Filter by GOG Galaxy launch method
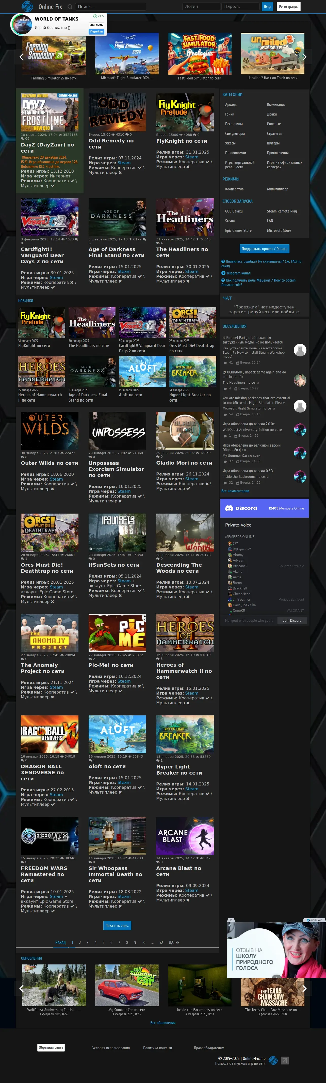 (234, 211)
